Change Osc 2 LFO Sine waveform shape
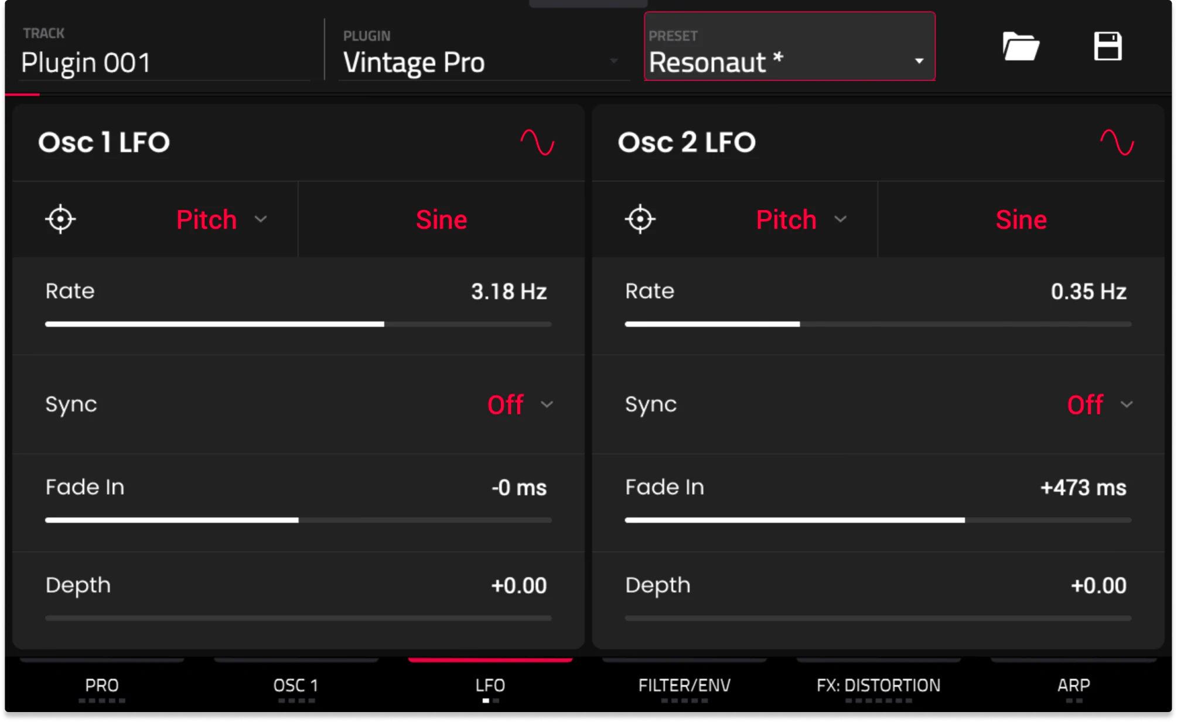 click(x=1021, y=220)
